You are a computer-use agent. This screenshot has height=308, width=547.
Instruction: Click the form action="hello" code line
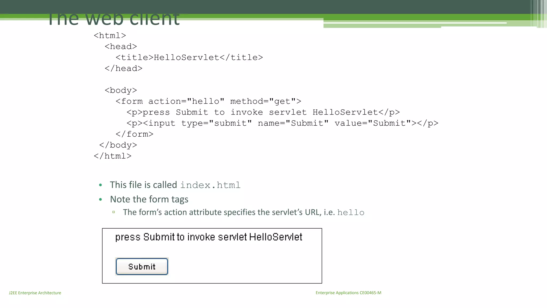pos(208,101)
